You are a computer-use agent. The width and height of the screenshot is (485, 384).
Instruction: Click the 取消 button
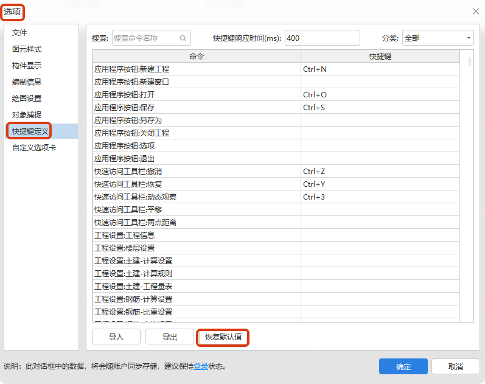456,367
